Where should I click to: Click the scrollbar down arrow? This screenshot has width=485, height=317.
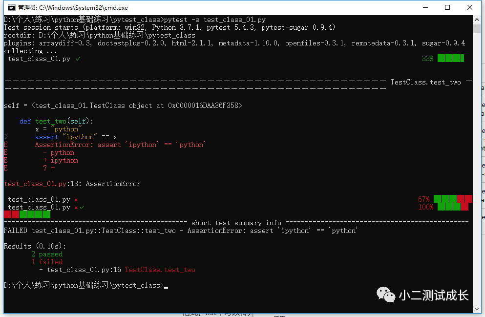coord(477,309)
